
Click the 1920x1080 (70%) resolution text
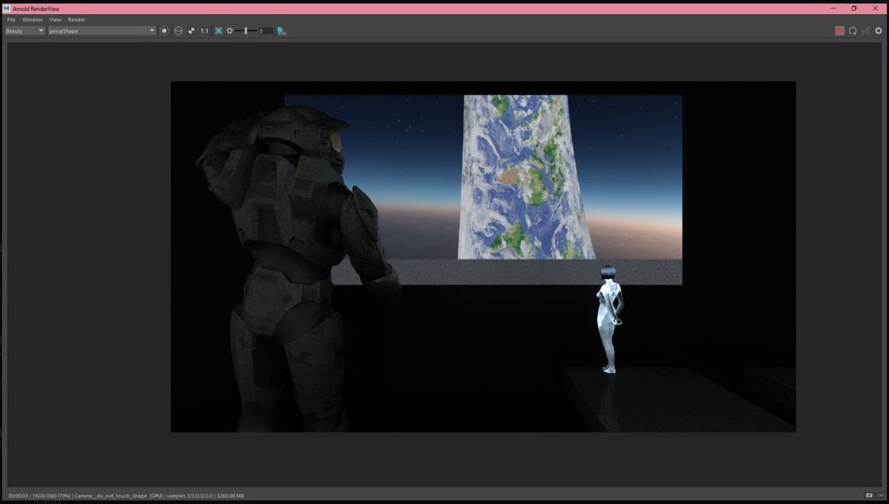(x=50, y=495)
